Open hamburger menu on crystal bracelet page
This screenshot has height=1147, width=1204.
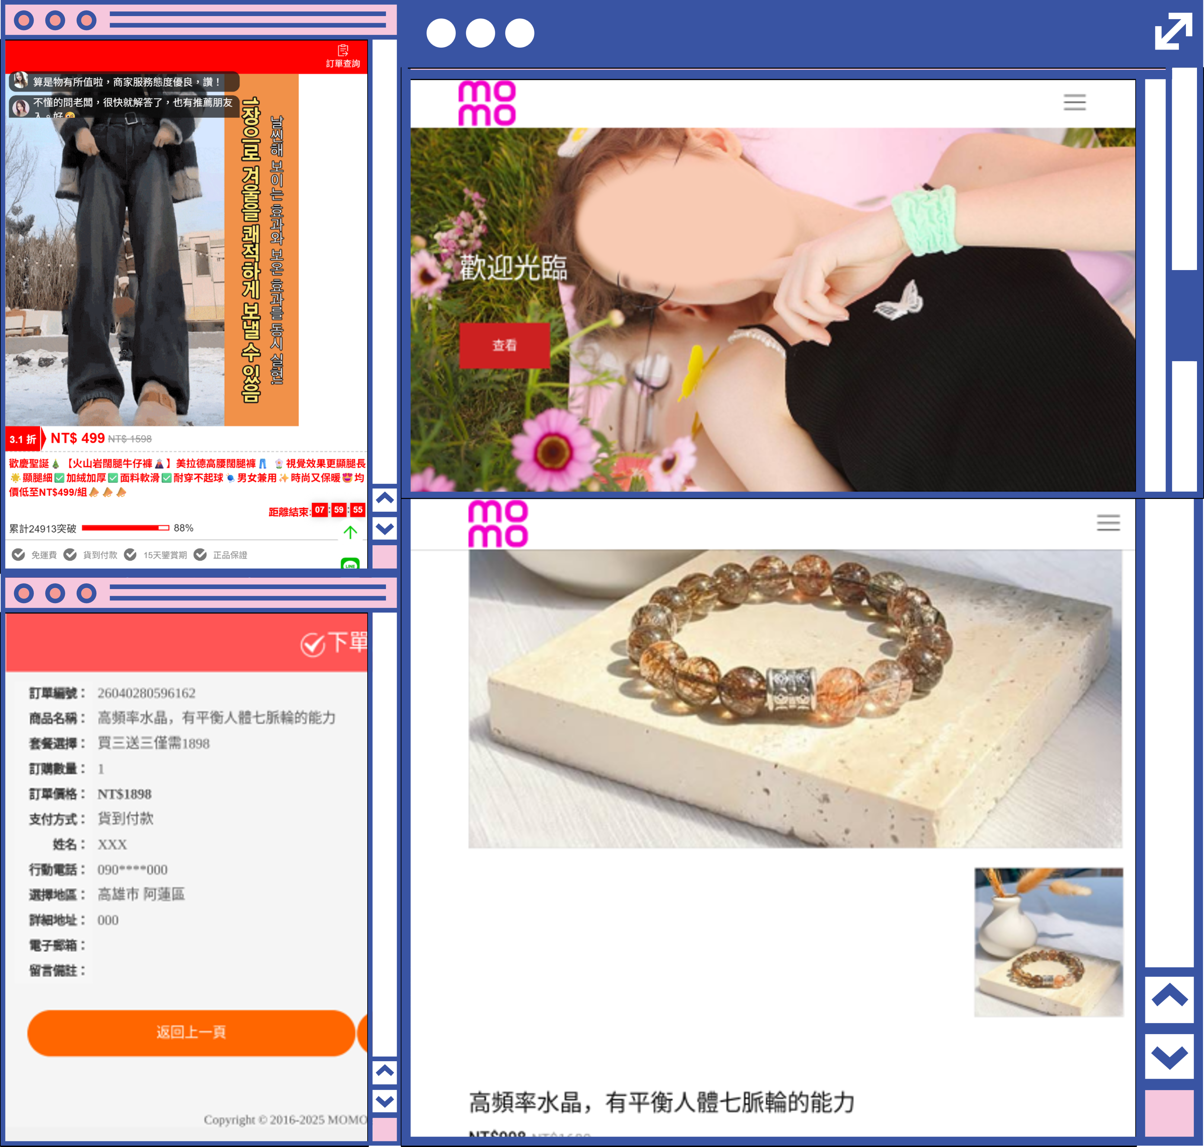point(1107,522)
